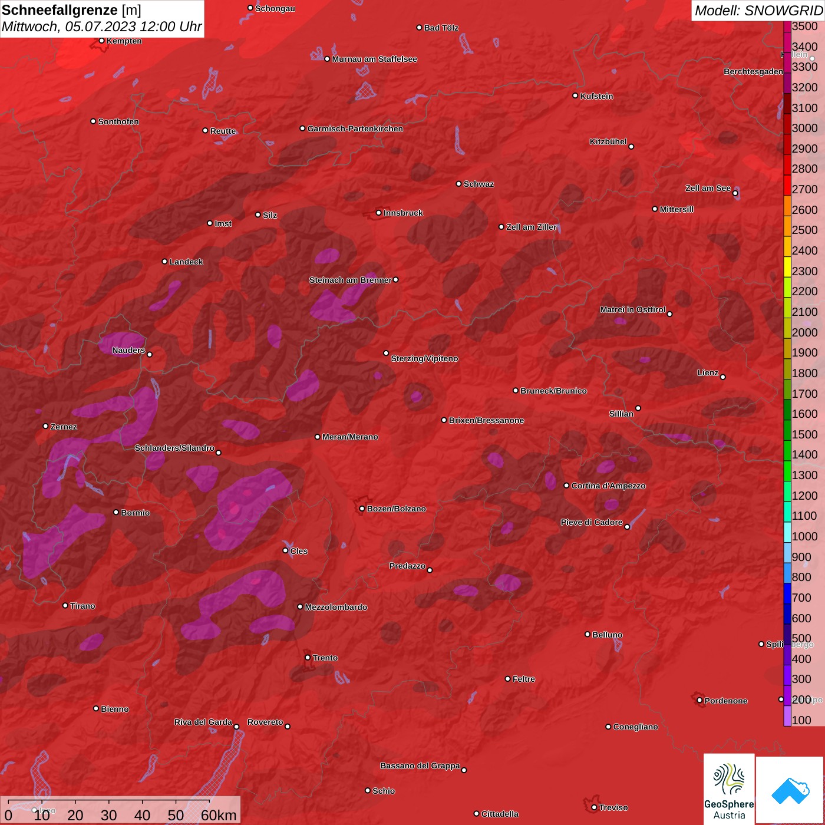Select the Zernez marker dot
The height and width of the screenshot is (825, 825).
(45, 426)
